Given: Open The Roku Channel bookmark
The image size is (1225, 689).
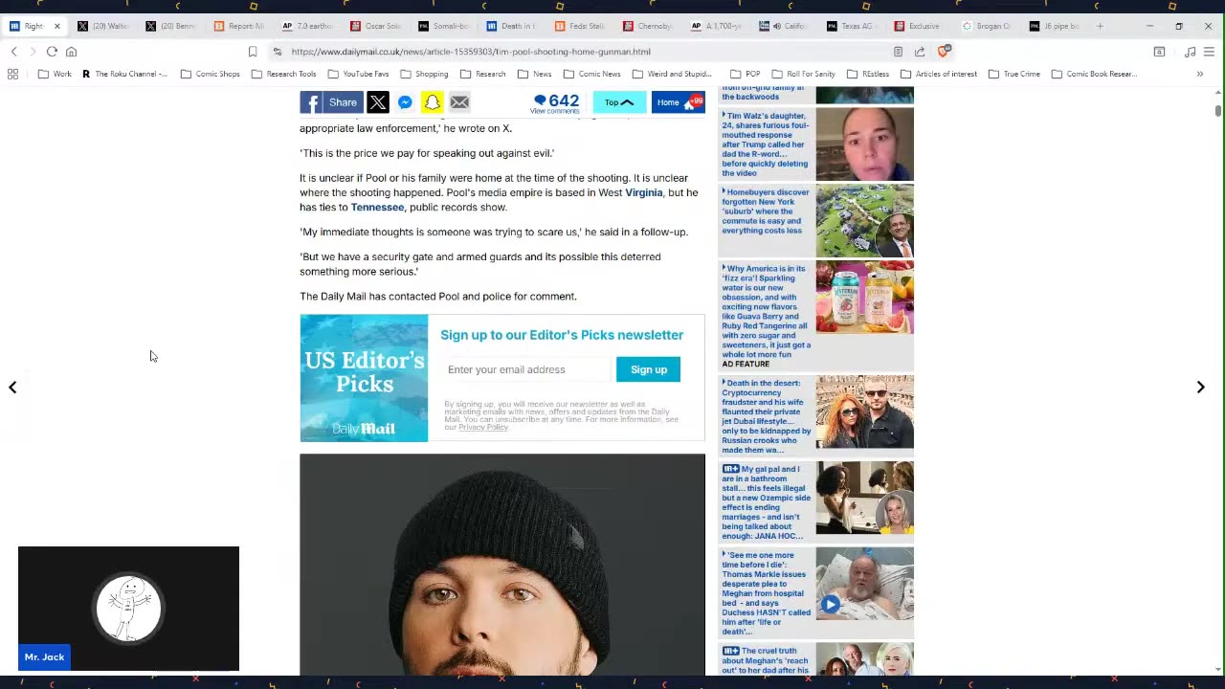Looking at the screenshot, I should click(124, 74).
